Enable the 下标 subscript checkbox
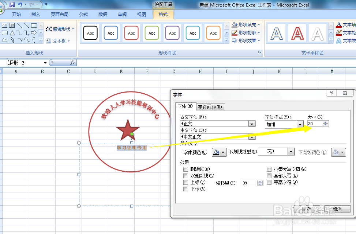 pyautogui.click(x=186, y=189)
